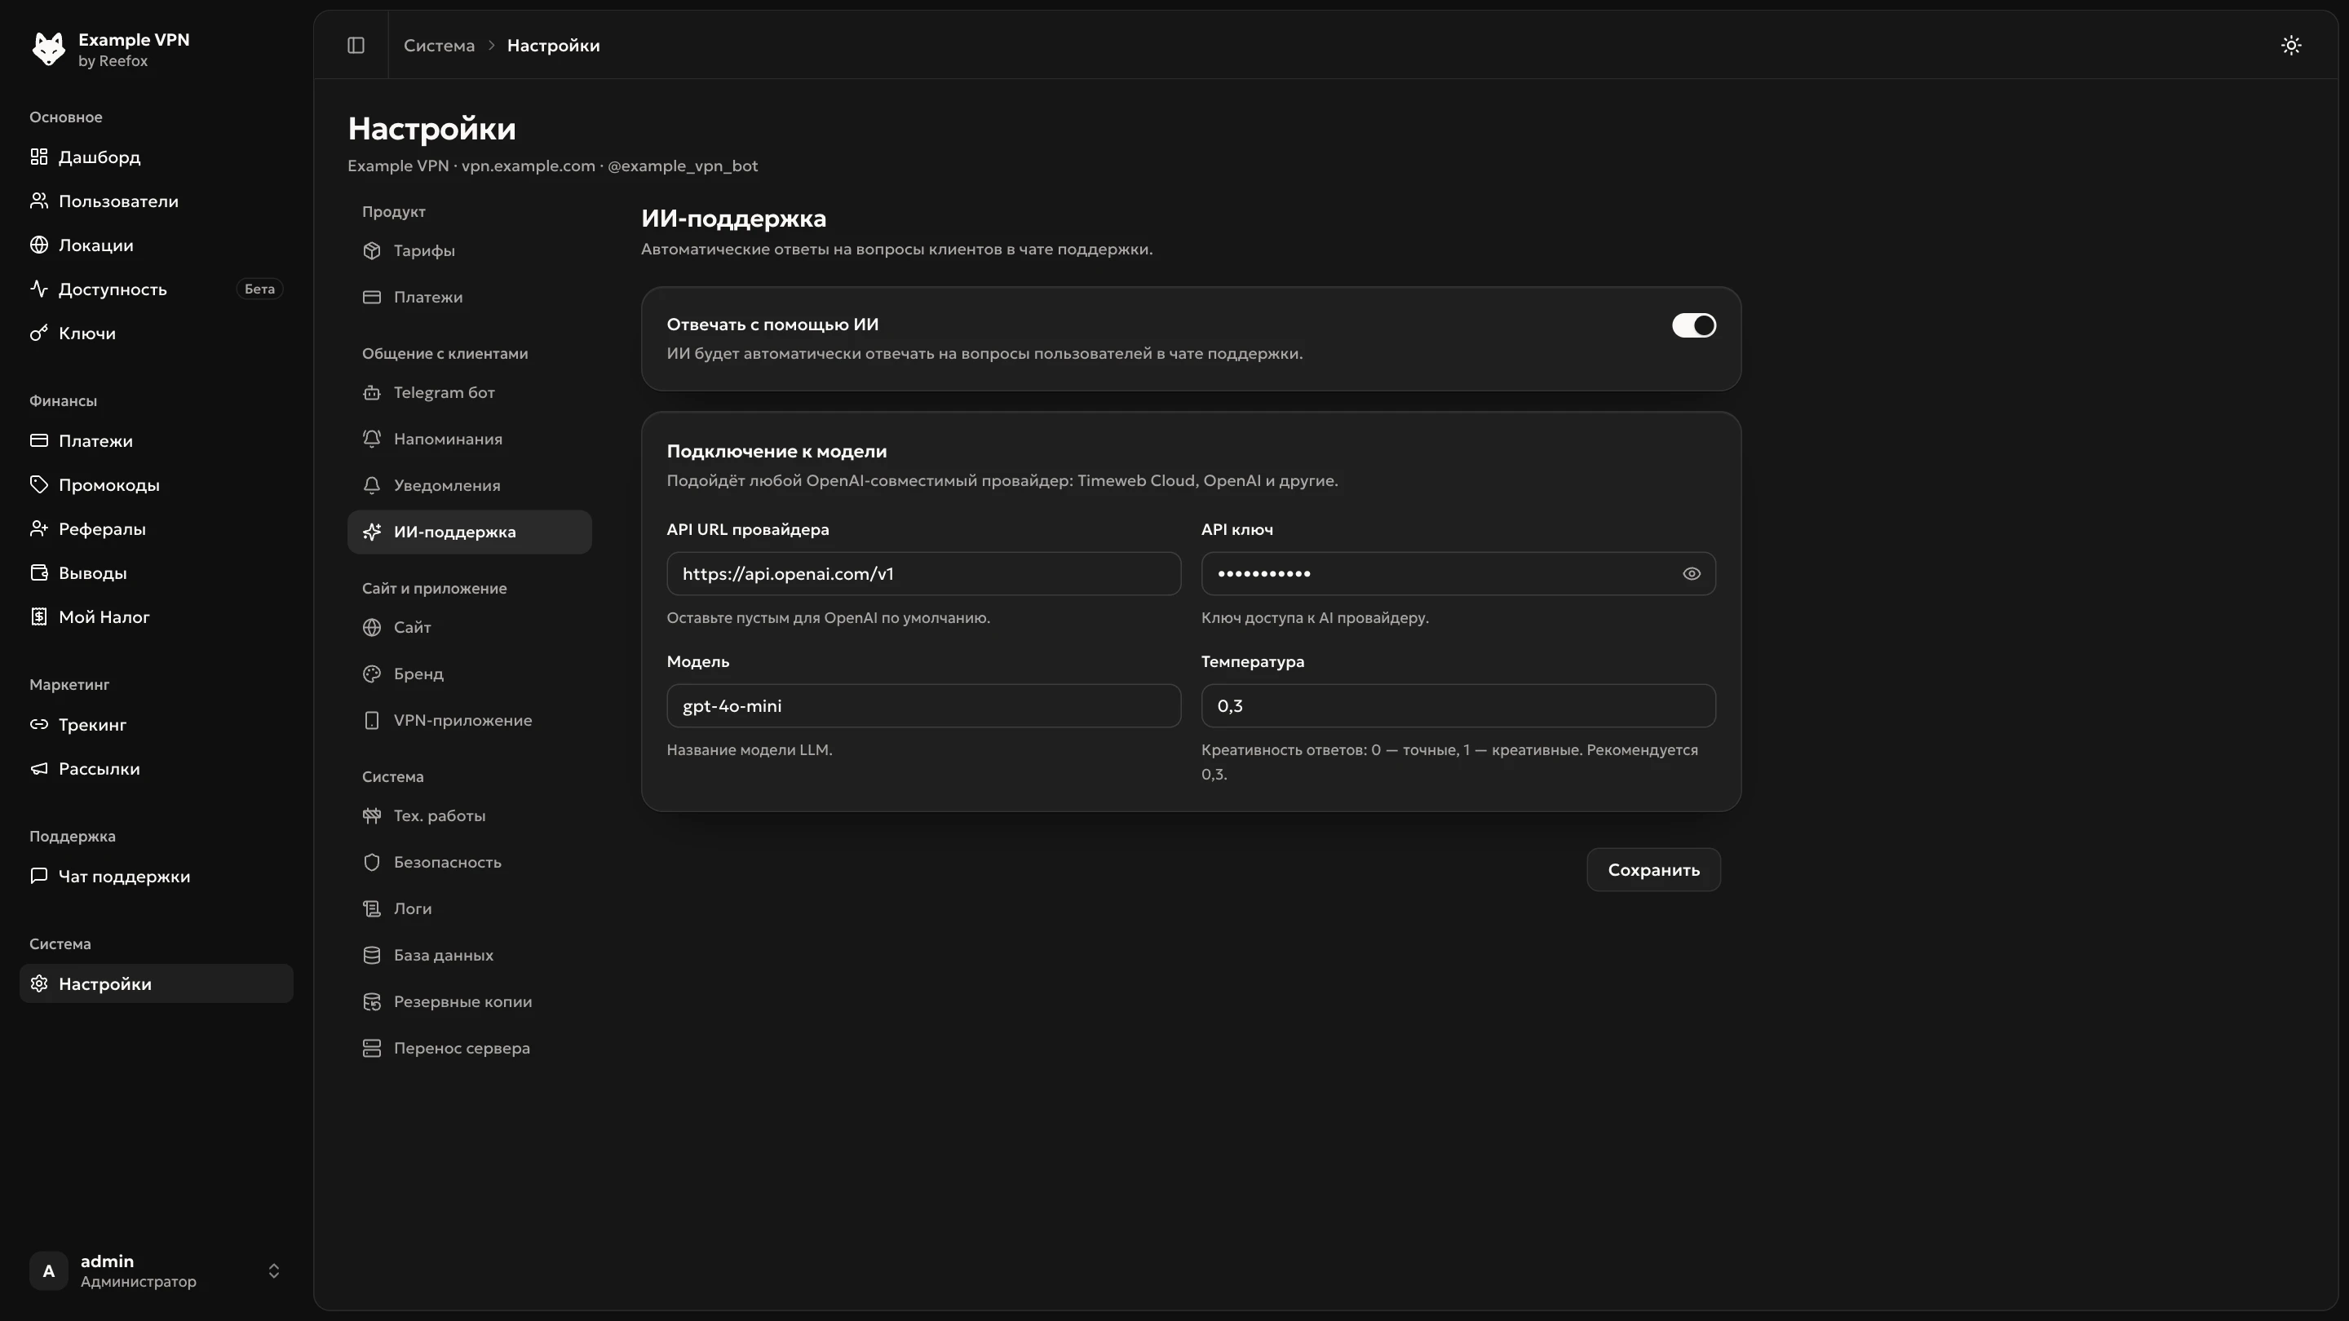Open Настройки in the main sidebar

point(156,983)
